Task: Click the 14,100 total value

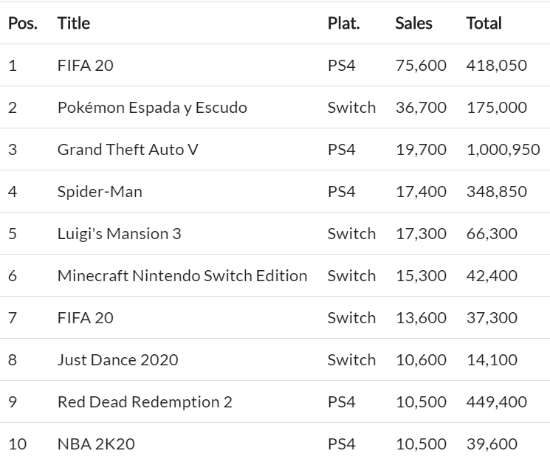Action: (x=492, y=360)
